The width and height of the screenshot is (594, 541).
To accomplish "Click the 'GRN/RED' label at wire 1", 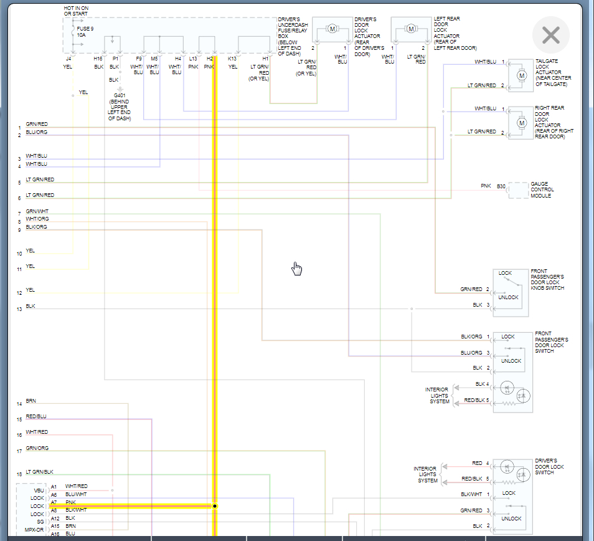I will pos(37,124).
